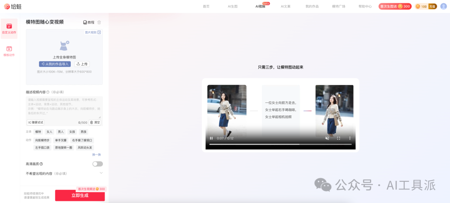
Task: Open the help icon next to 描述视频内容
Action: click(48, 92)
